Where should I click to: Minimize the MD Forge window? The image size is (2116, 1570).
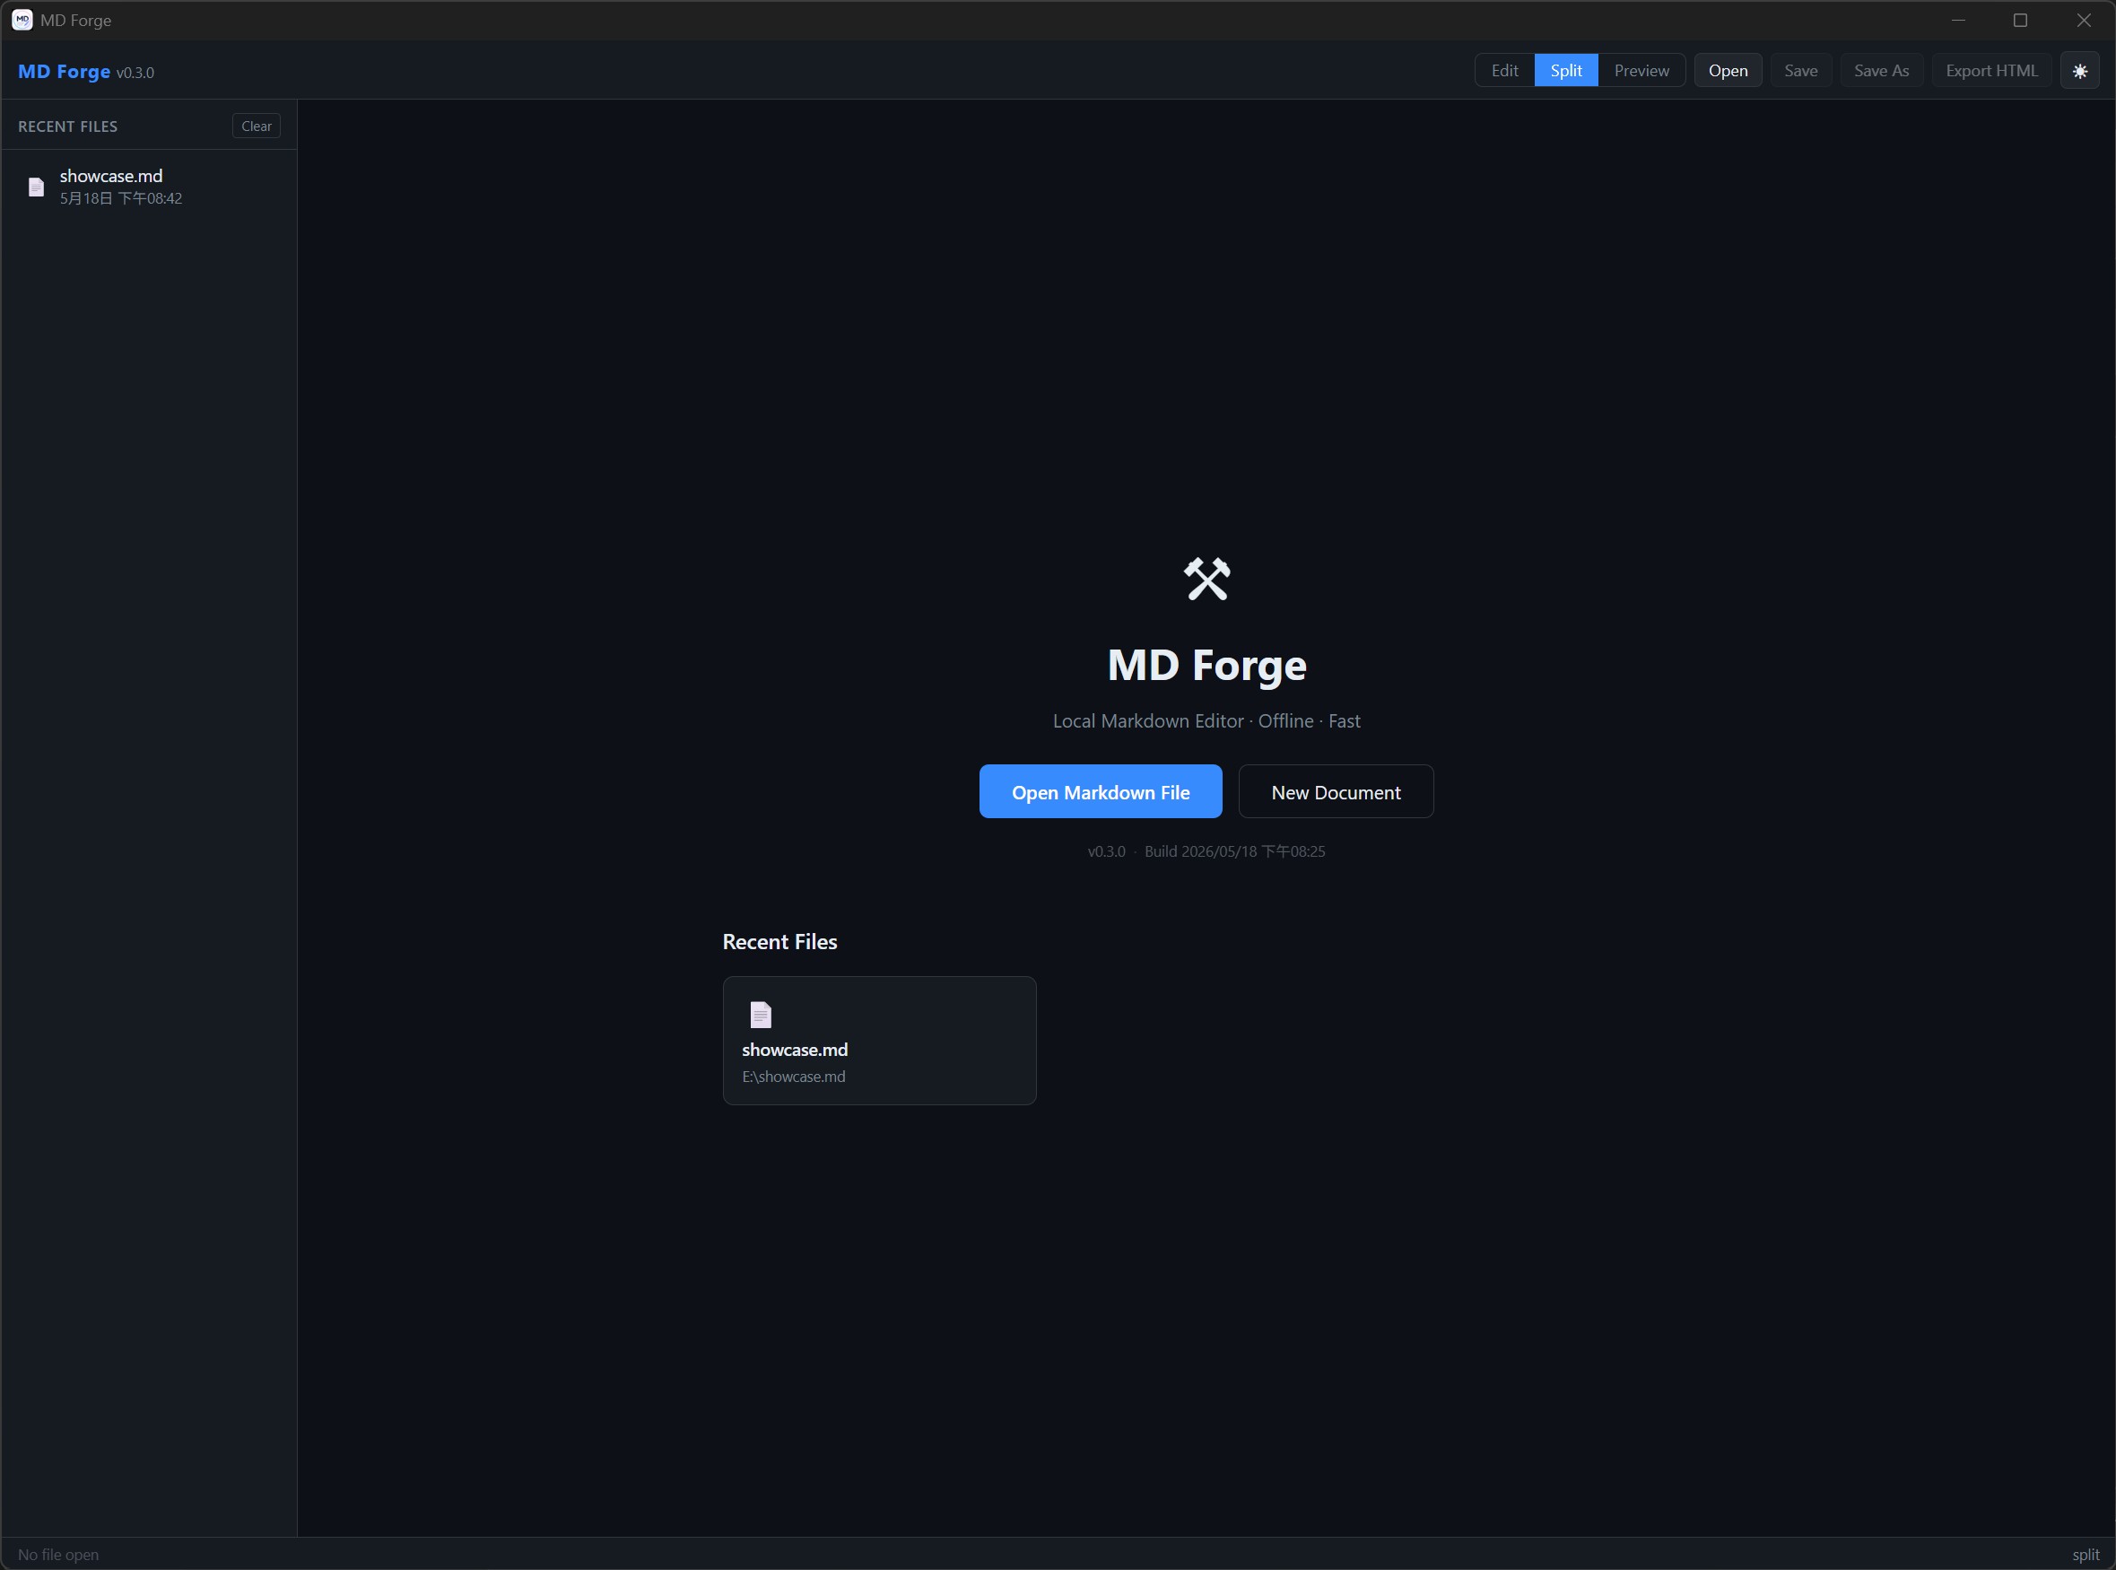tap(1958, 20)
